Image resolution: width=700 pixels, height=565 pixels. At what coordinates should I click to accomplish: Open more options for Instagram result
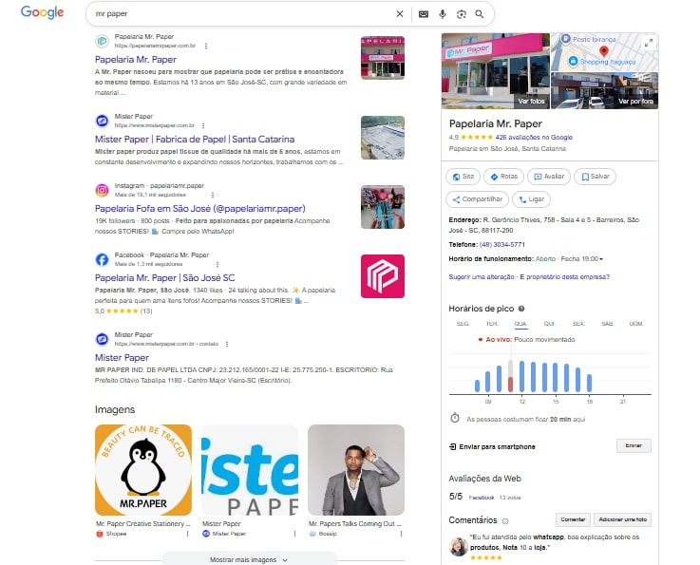[213, 195]
